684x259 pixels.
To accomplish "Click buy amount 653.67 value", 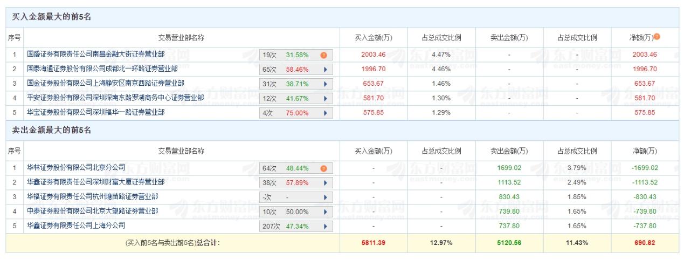I will tap(373, 84).
